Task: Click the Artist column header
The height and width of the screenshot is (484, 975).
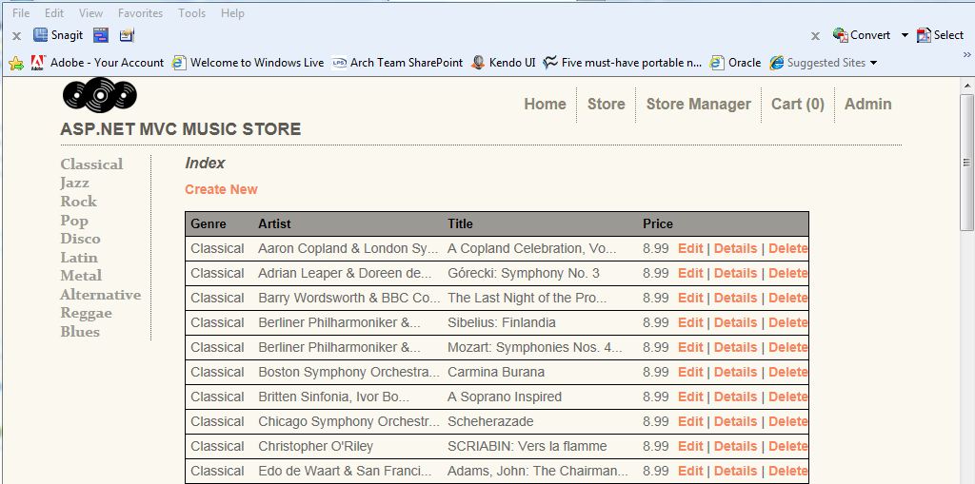Action: (x=274, y=223)
